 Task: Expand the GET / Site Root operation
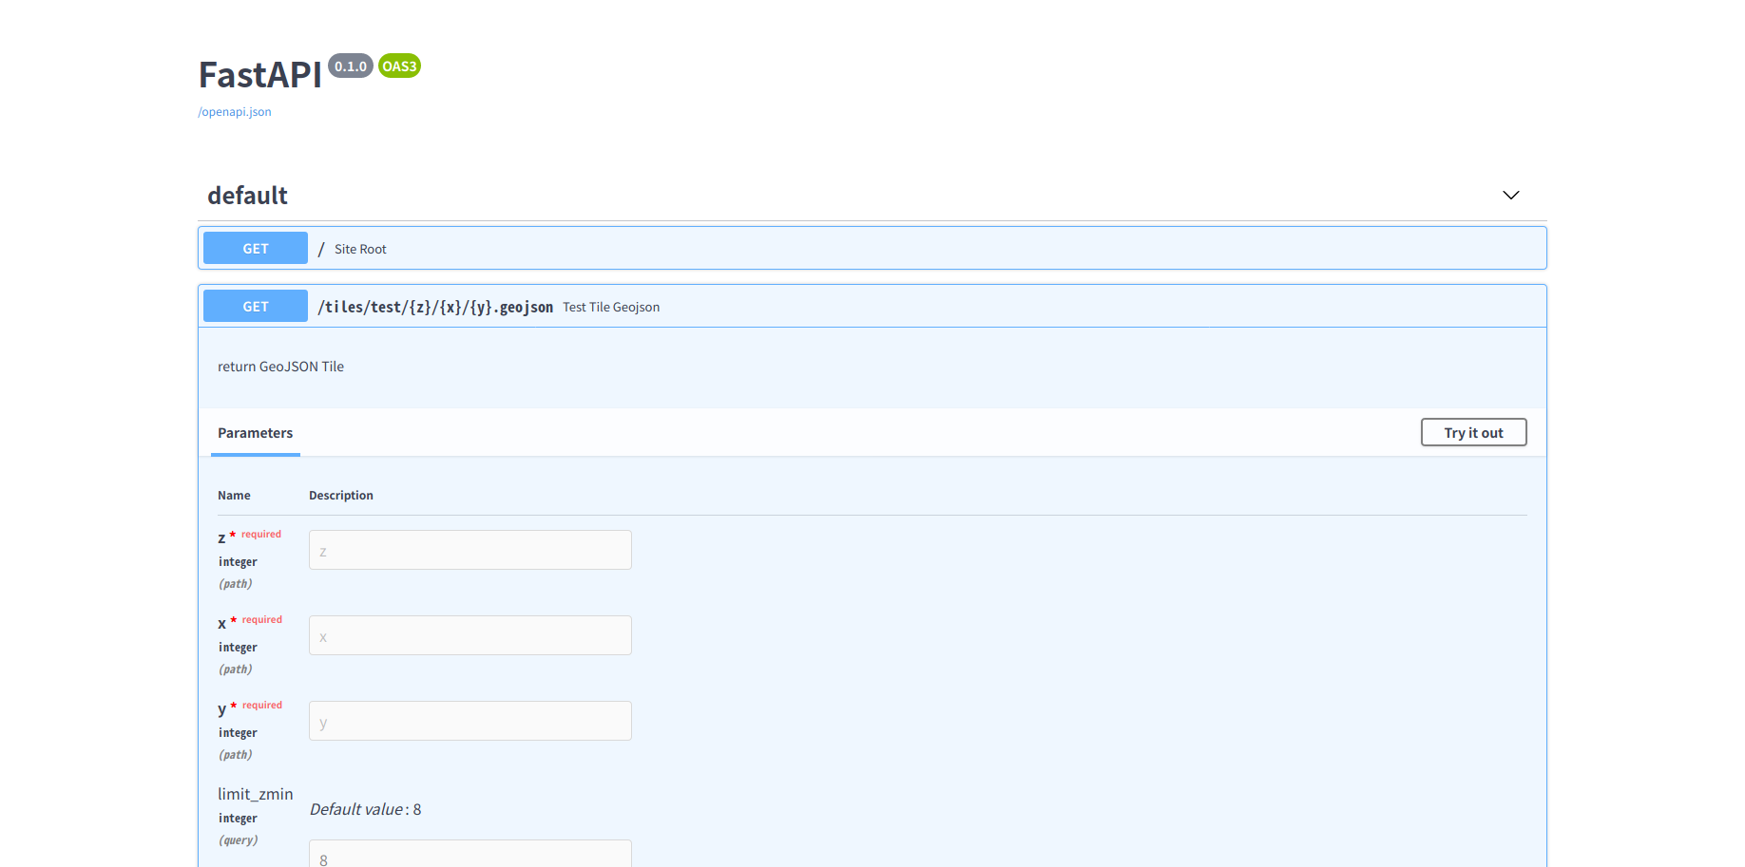872,248
